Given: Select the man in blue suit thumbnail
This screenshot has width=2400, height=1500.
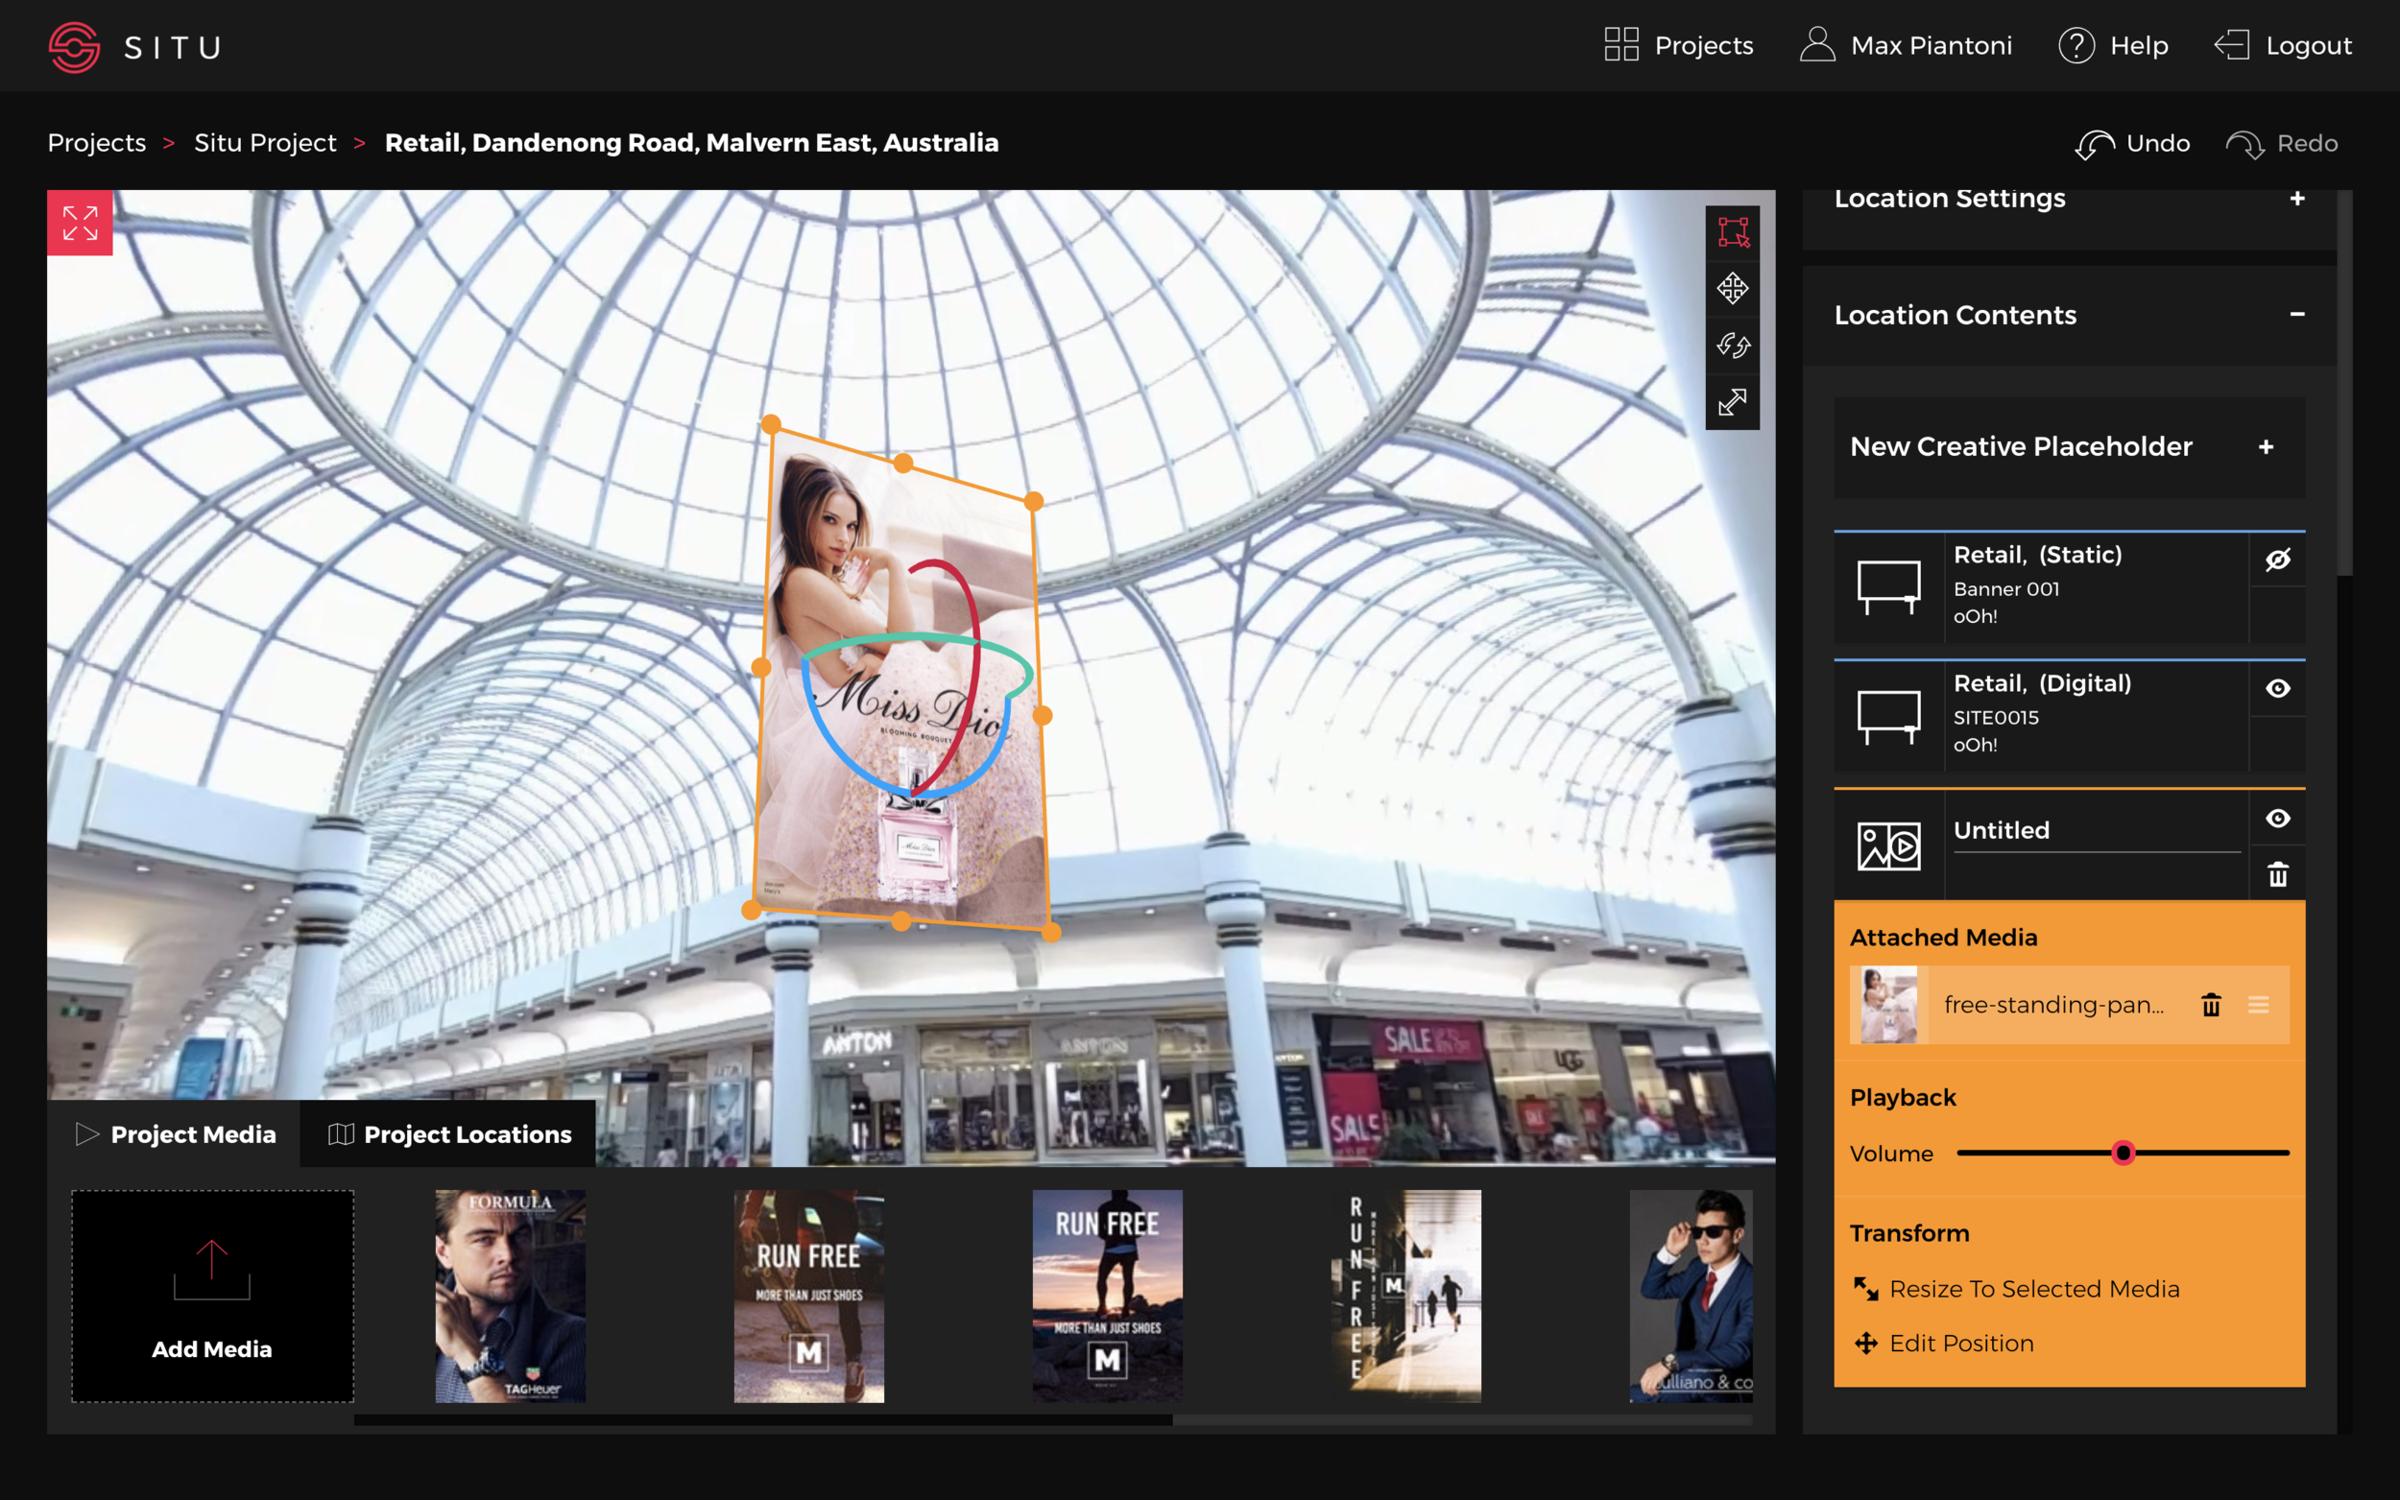Looking at the screenshot, I should tap(1691, 1296).
